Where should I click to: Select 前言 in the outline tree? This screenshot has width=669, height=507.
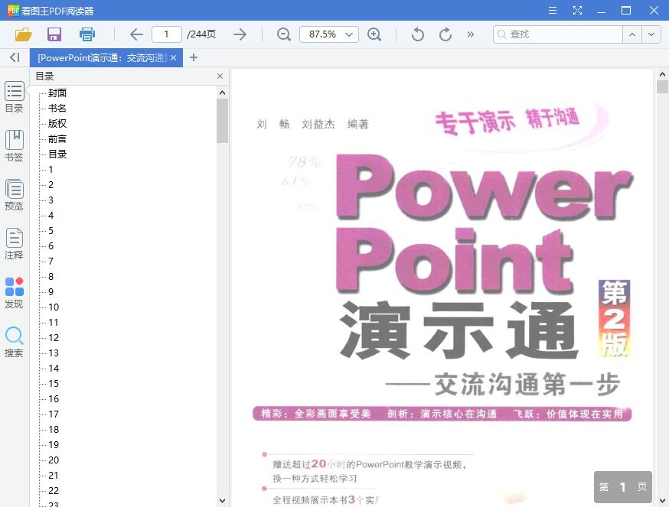coord(57,139)
